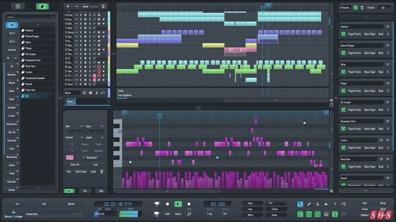Delete track using the trash icon above the track list

[x=103, y=6]
